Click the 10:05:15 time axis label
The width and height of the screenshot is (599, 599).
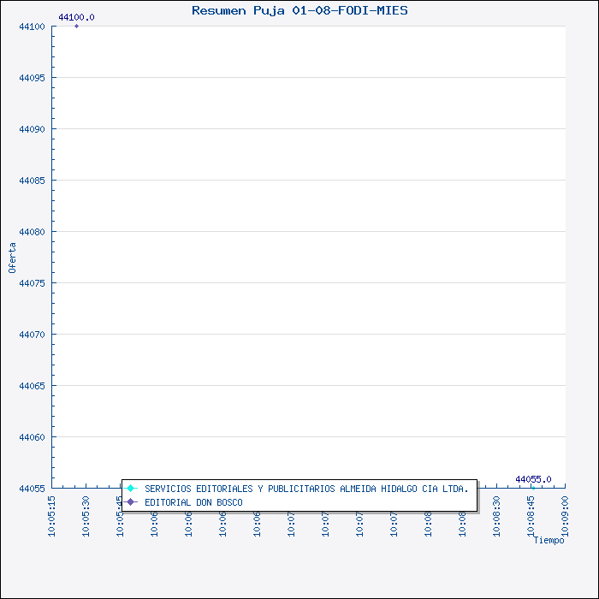tap(52, 517)
